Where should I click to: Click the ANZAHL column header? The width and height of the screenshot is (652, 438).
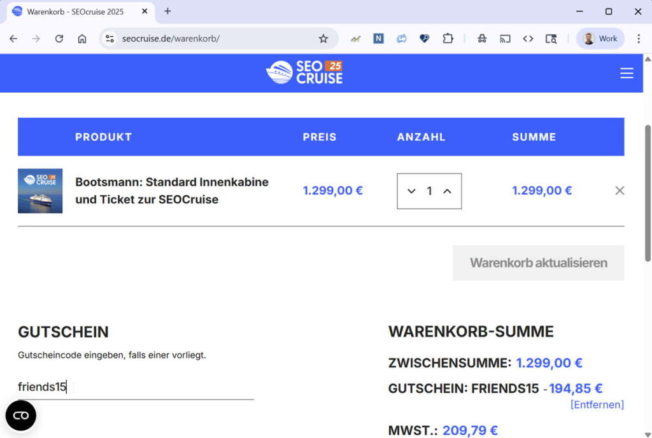pyautogui.click(x=421, y=137)
